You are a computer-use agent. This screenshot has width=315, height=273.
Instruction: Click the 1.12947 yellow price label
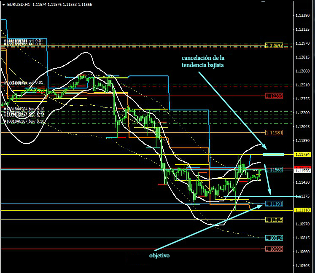(x=274, y=45)
